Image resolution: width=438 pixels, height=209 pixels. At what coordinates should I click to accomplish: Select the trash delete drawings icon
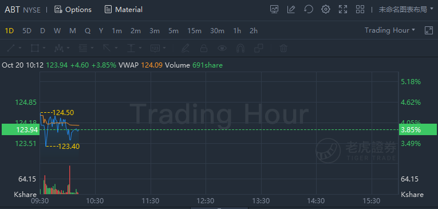pyautogui.click(x=283, y=48)
